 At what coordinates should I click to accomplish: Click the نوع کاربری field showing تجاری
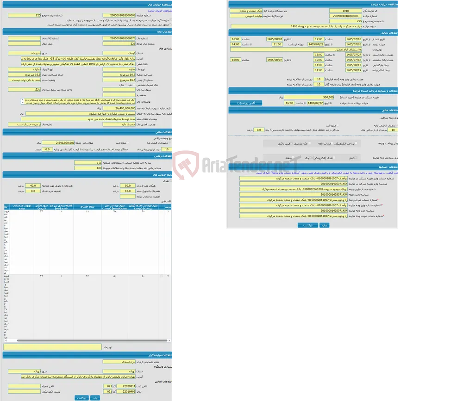pos(24,69)
